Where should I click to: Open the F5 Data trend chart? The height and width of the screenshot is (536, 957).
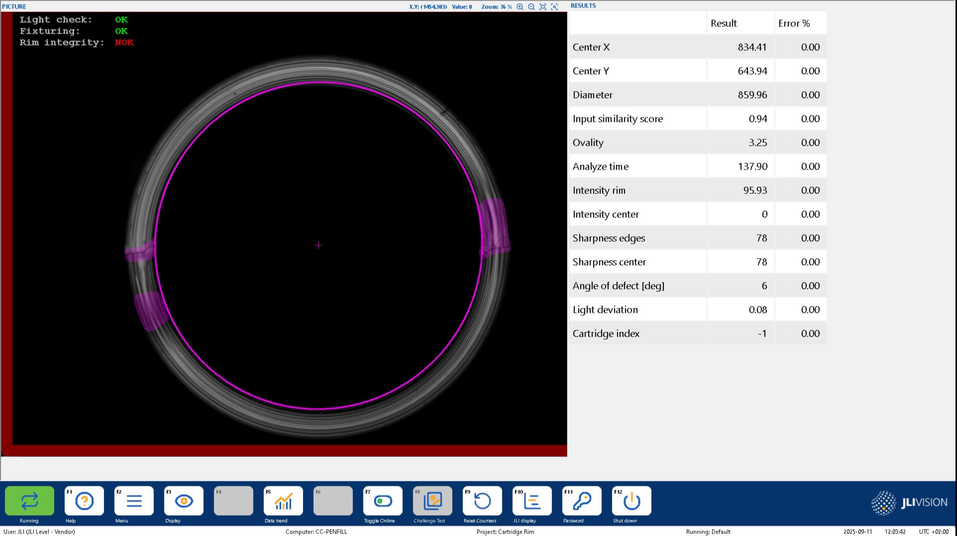(x=283, y=501)
